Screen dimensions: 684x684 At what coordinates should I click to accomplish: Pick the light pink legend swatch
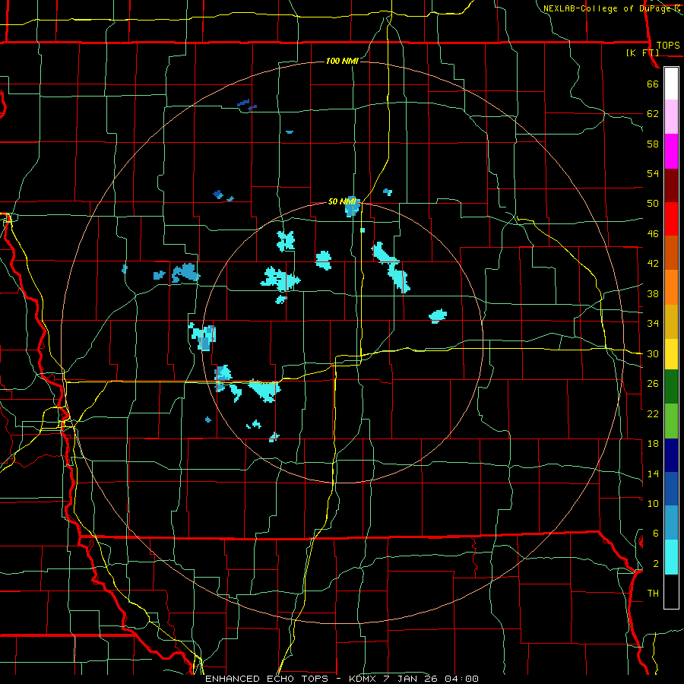click(671, 117)
